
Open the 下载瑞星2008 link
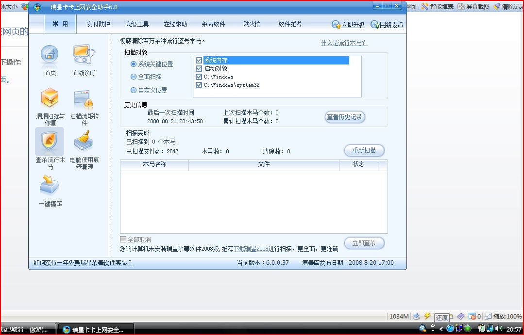pos(251,249)
